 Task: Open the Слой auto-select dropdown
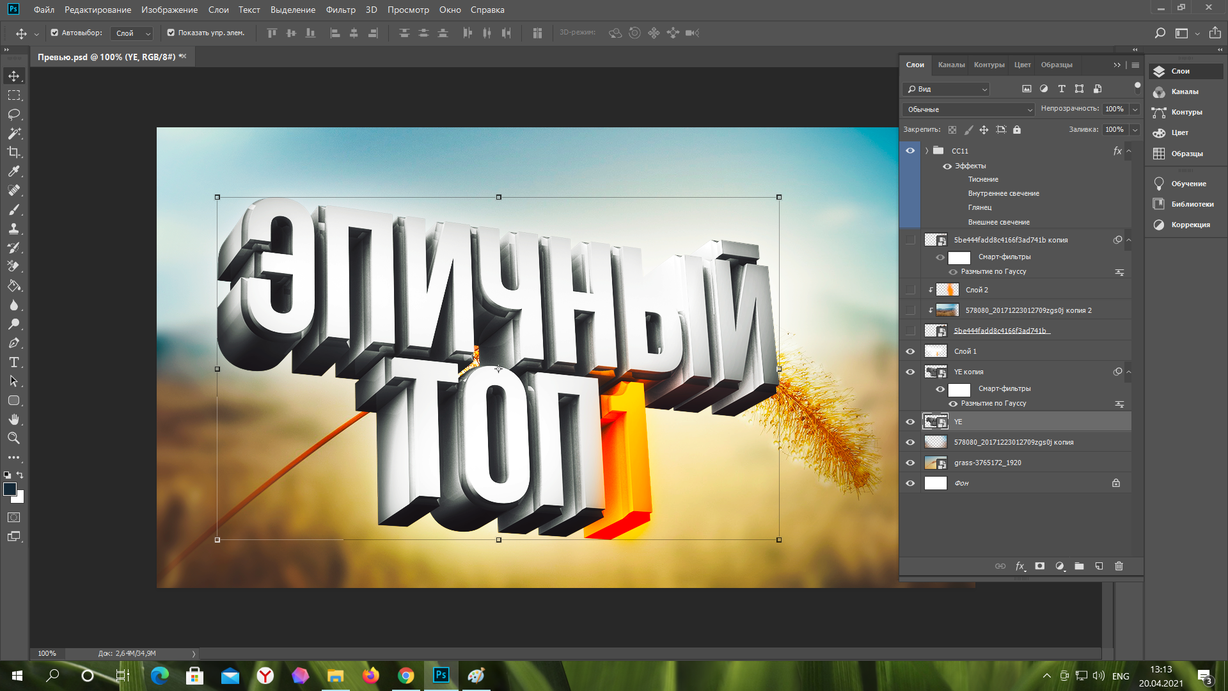[132, 33]
